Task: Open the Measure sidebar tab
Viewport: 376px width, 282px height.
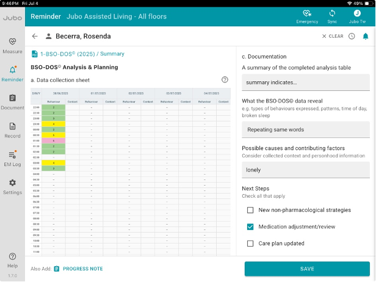Action: pyautogui.click(x=12, y=45)
